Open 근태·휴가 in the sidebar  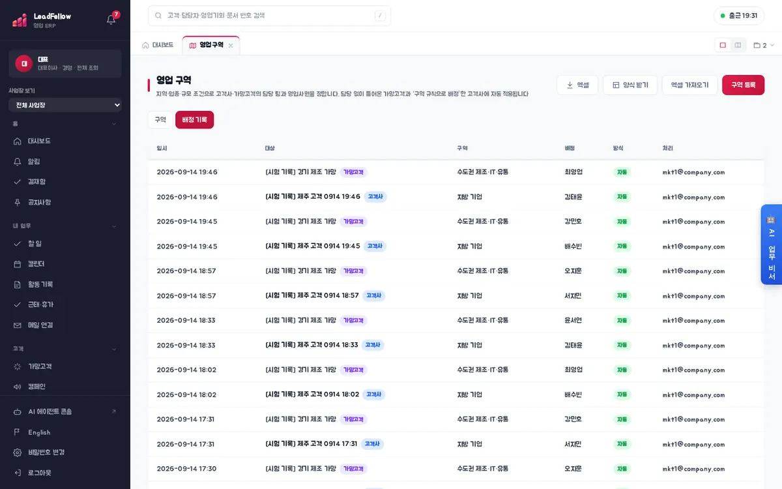pos(65,304)
